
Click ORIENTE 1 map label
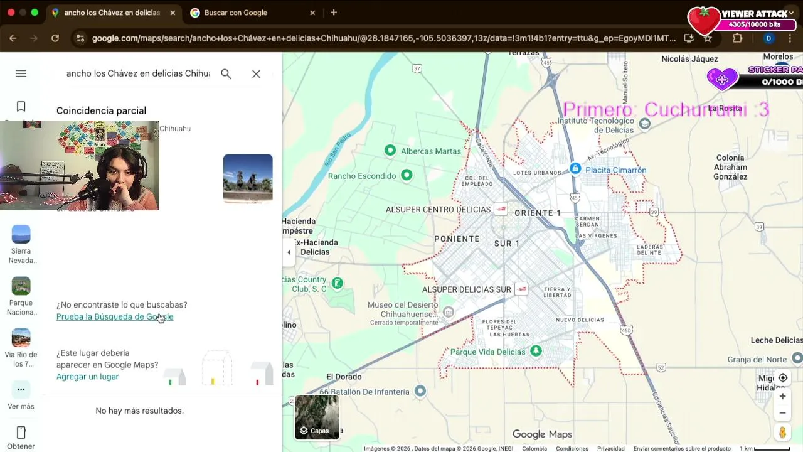tap(538, 213)
